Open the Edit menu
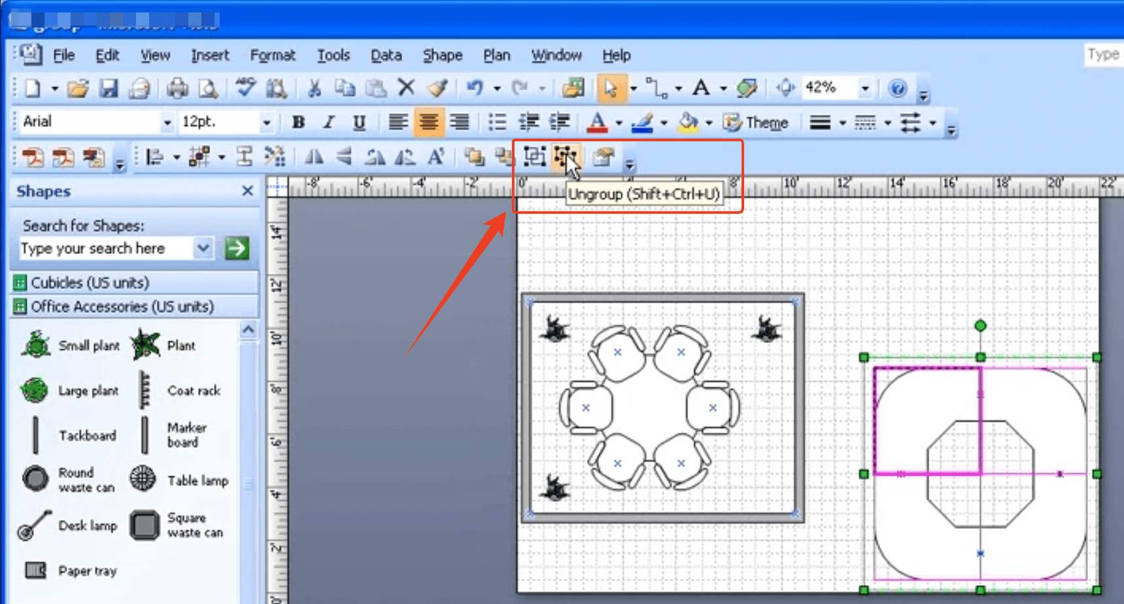Screen dimensions: 1124x604 click(107, 55)
